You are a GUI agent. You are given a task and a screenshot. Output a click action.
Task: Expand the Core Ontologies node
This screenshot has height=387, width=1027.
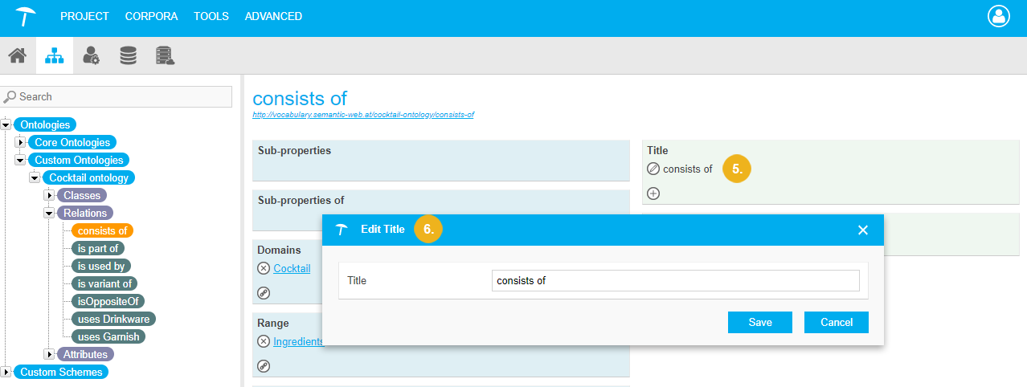point(21,143)
